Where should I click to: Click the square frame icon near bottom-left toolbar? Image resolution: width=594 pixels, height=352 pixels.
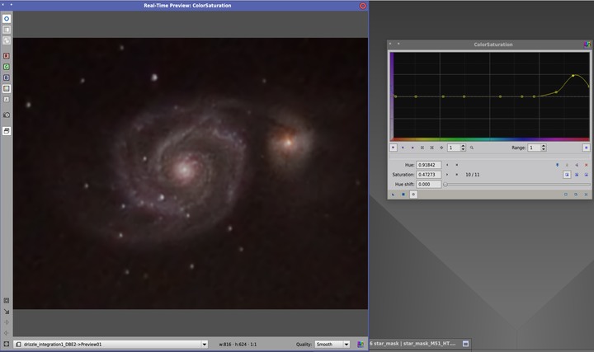pyautogui.click(x=7, y=301)
